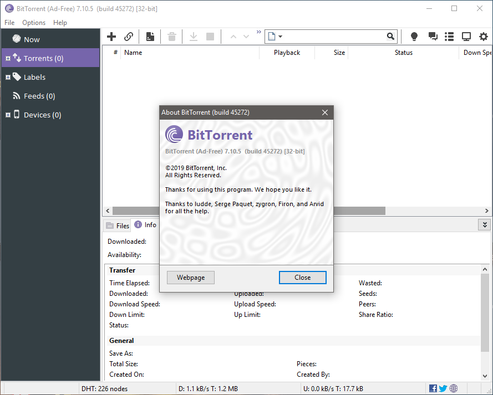Viewport: 493px width, 395px height.
Task: Click the lightbulb bundles icon
Action: coord(414,37)
